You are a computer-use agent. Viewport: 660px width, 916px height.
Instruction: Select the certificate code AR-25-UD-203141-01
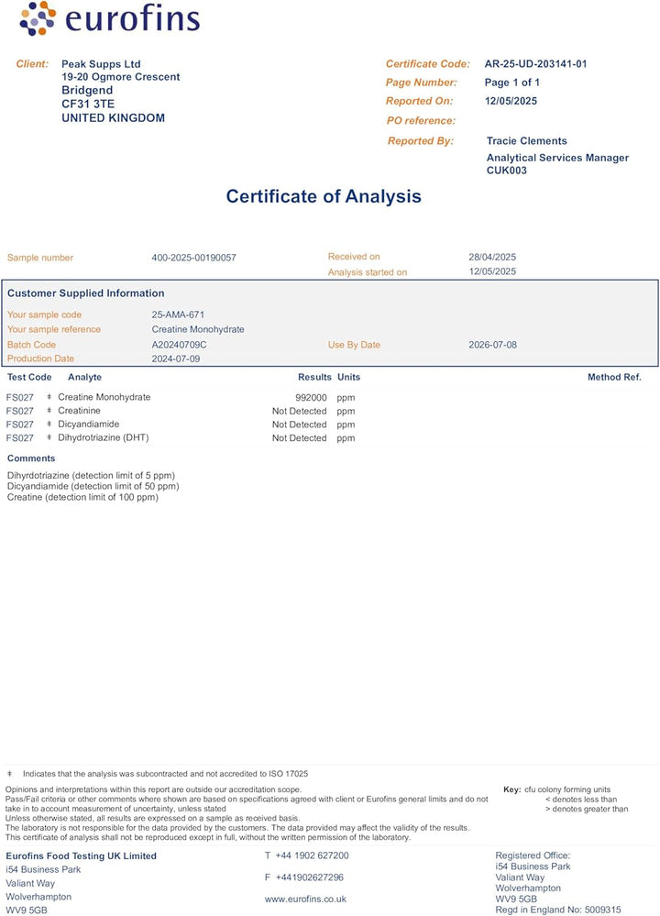point(535,64)
